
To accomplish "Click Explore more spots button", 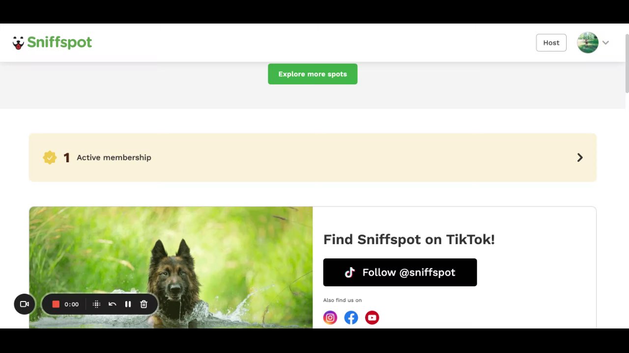I will 313,74.
